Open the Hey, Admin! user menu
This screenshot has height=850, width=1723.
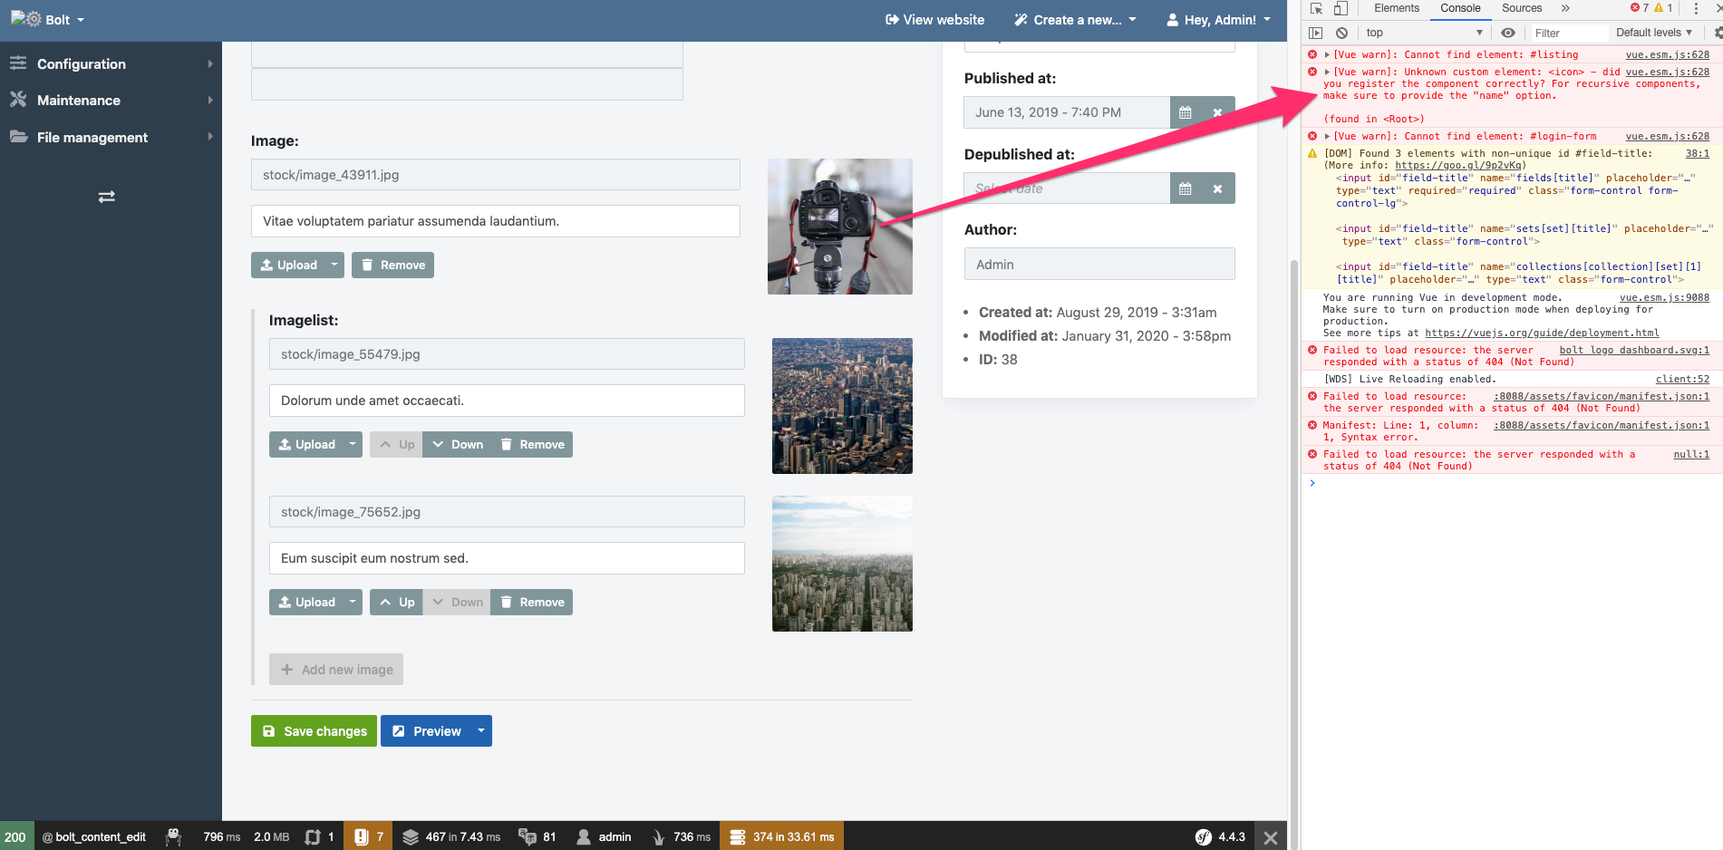(x=1219, y=20)
